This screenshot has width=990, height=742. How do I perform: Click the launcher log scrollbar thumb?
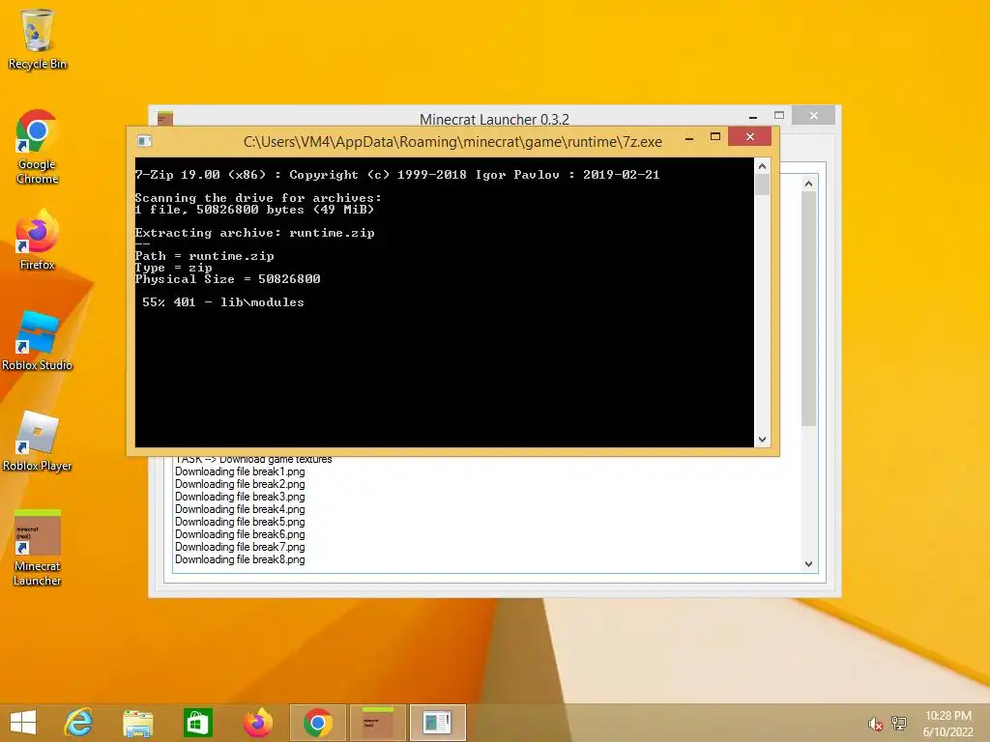(x=809, y=309)
